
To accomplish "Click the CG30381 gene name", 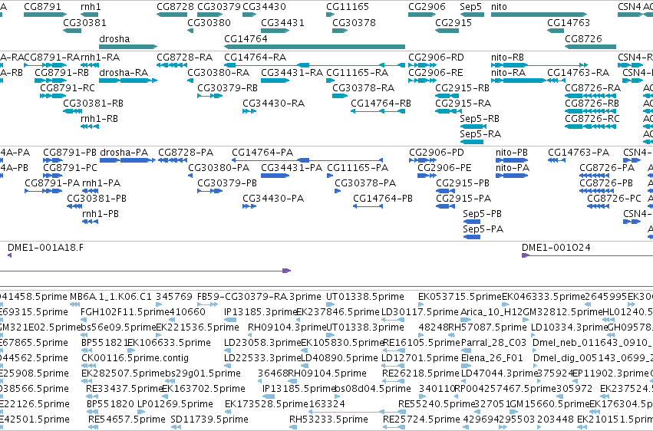I will pos(84,22).
